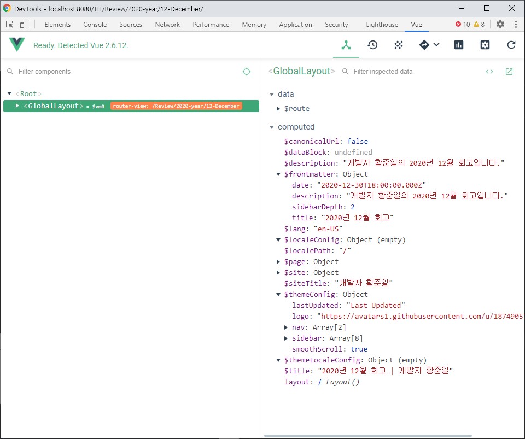This screenshot has width=525, height=439.
Task: Click the $localePath "/" value
Action: (345, 250)
